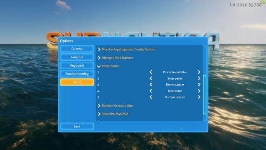Click left arrow beside Bioreactor
This screenshot has width=266, height=150.
tap(150, 91)
